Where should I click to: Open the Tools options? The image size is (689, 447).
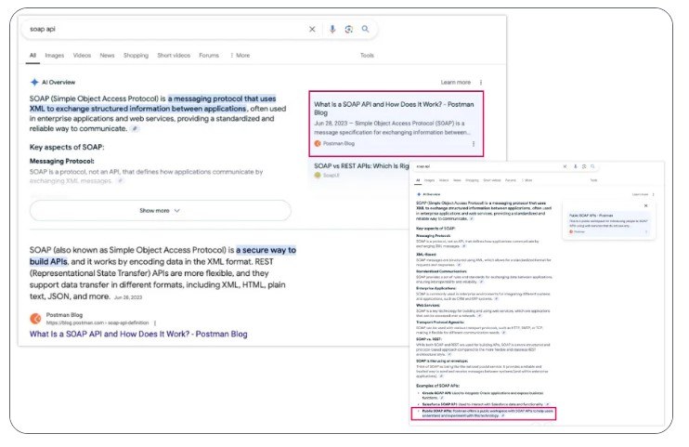(367, 56)
